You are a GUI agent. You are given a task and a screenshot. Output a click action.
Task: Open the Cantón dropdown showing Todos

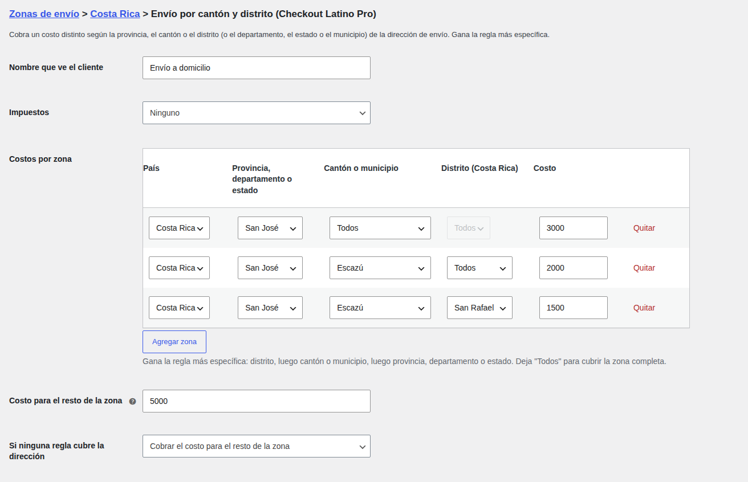[x=380, y=228]
